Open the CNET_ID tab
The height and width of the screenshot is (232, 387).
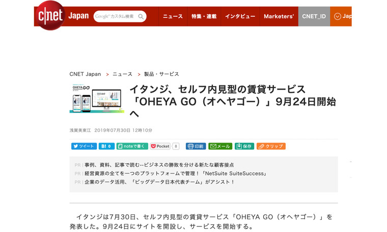tap(314, 16)
